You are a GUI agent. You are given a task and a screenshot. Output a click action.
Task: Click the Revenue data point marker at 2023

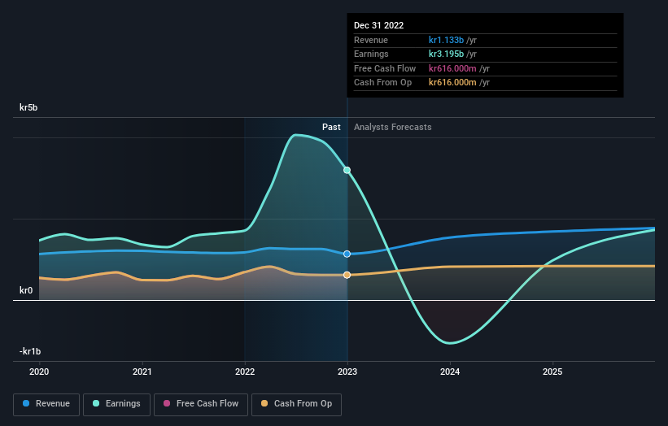(347, 254)
